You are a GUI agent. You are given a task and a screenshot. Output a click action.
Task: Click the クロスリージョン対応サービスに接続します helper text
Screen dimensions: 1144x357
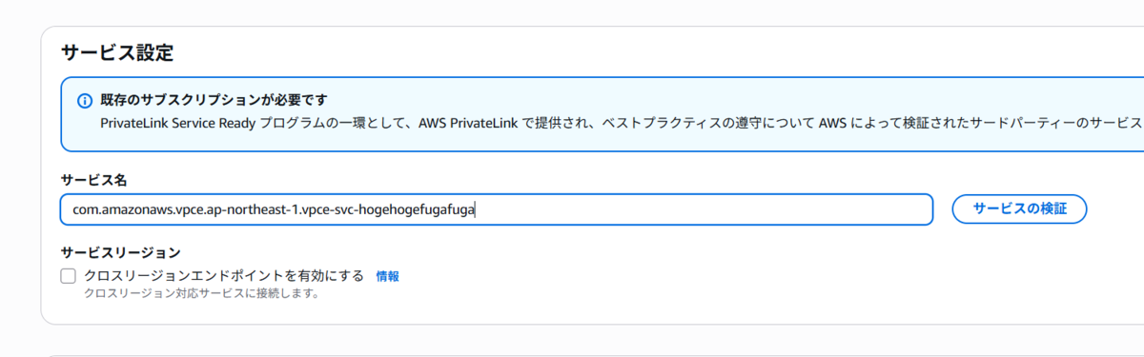(x=201, y=294)
